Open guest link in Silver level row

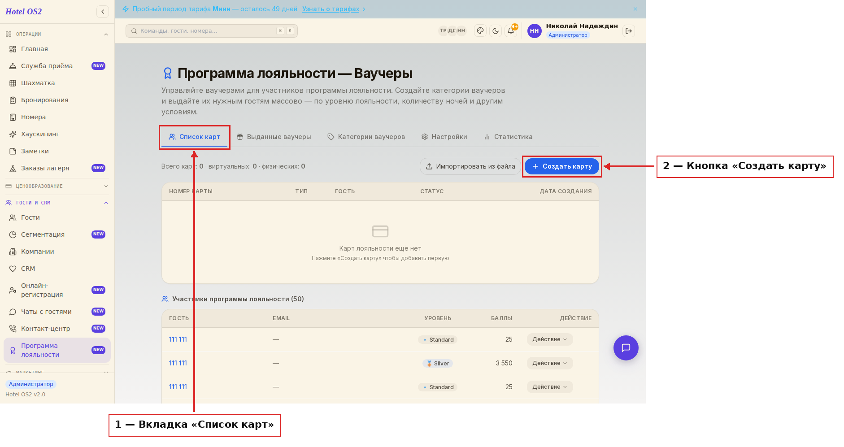click(x=178, y=363)
